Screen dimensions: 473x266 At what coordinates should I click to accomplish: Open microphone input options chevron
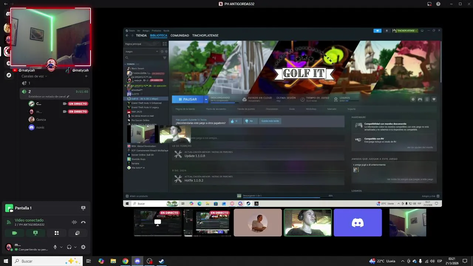[x=61, y=247]
